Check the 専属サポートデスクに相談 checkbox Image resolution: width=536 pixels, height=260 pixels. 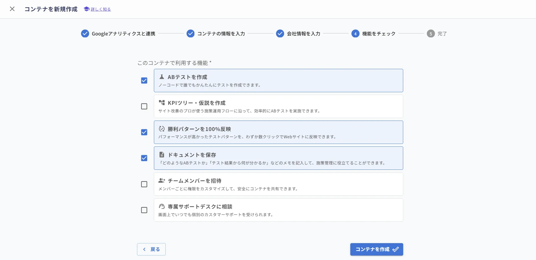click(x=144, y=210)
